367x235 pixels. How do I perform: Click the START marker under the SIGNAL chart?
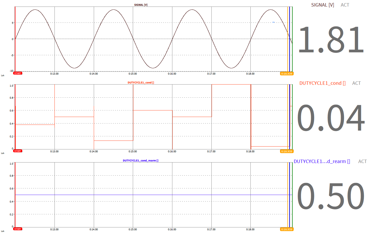click(18, 73)
